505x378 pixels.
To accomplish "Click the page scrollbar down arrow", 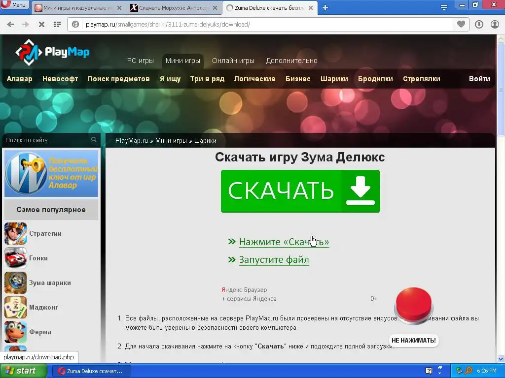I will pos(501,359).
